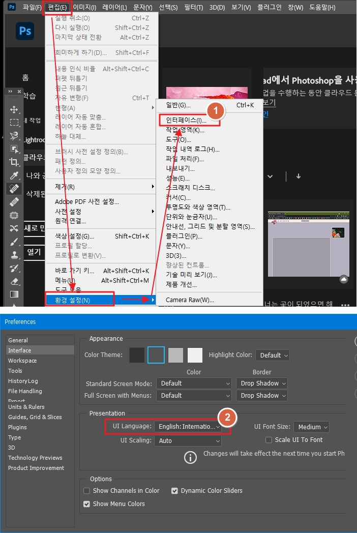Choose 인터페이스(I)... from the submenu
357x533 pixels.
pos(186,121)
